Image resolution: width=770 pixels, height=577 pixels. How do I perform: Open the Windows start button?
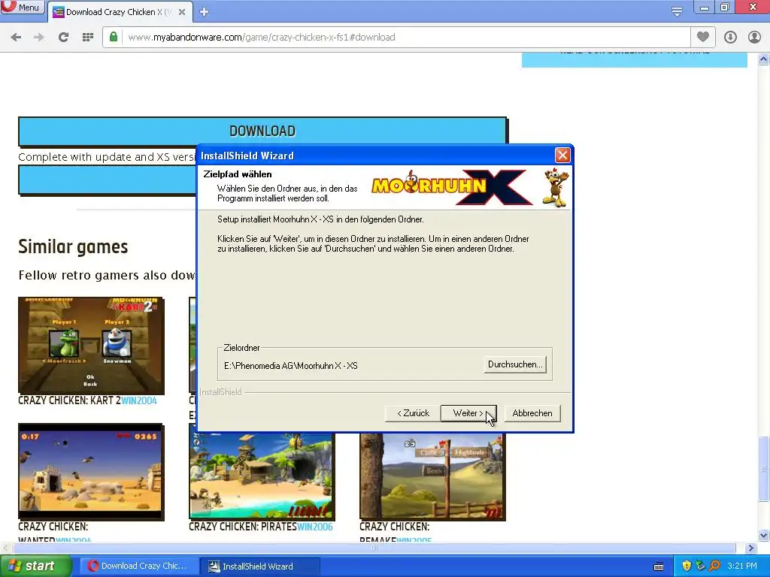[x=35, y=566]
